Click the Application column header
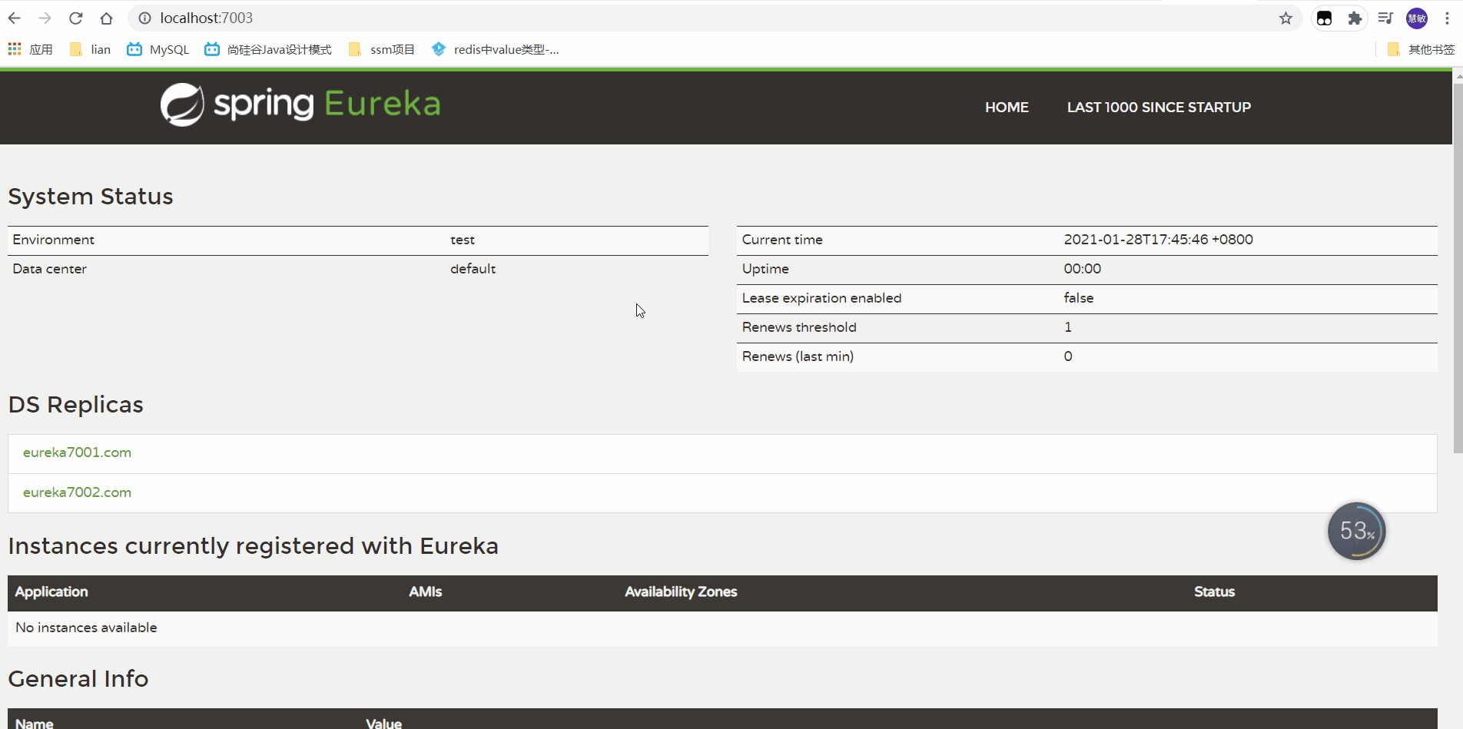 (51, 591)
